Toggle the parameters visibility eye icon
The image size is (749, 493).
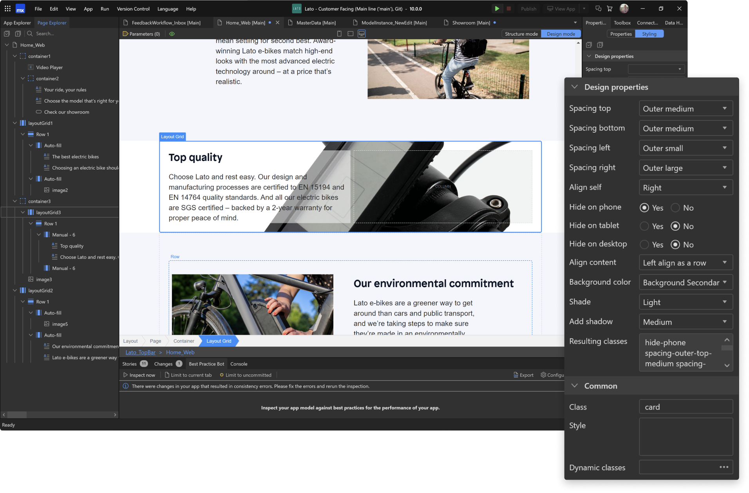172,34
